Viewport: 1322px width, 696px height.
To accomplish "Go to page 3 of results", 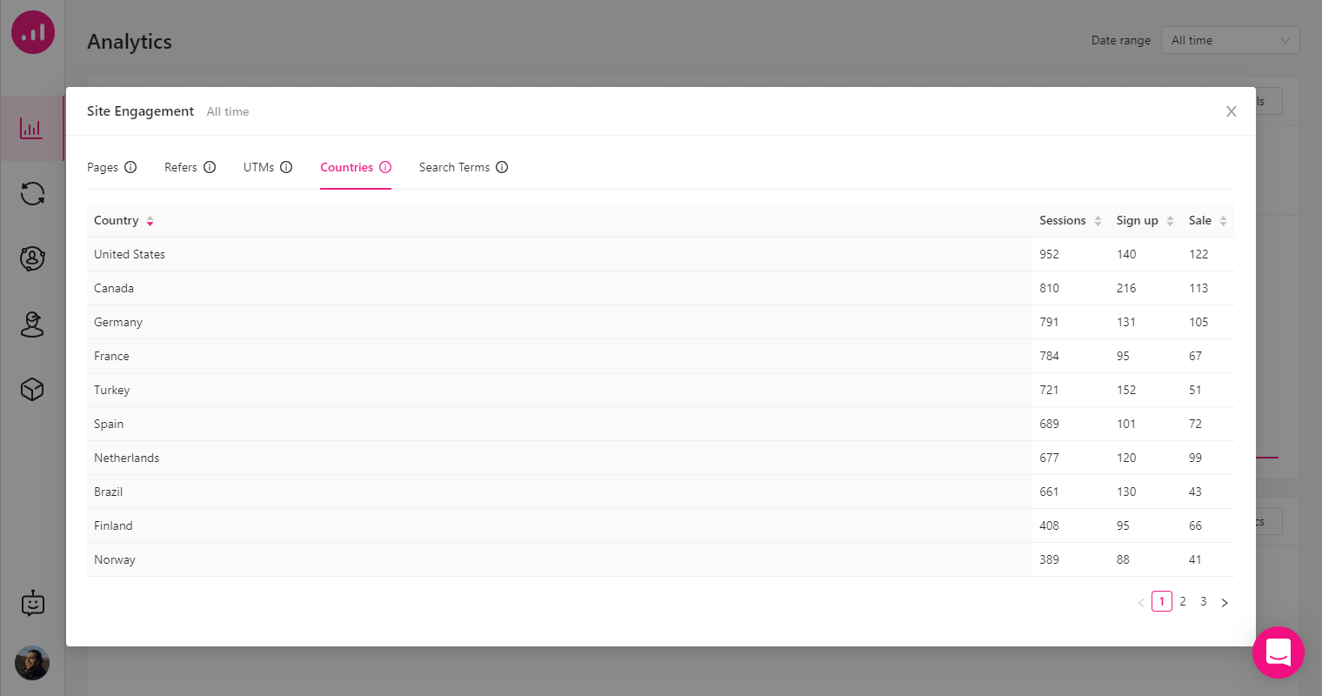I will click(x=1204, y=601).
